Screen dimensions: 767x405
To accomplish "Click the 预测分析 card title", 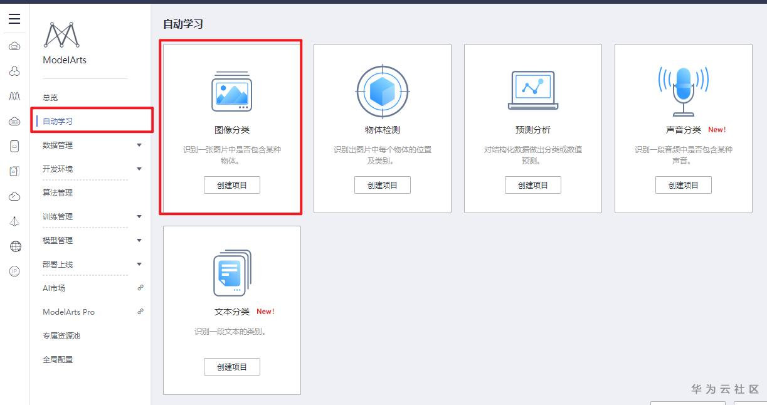I will click(533, 130).
